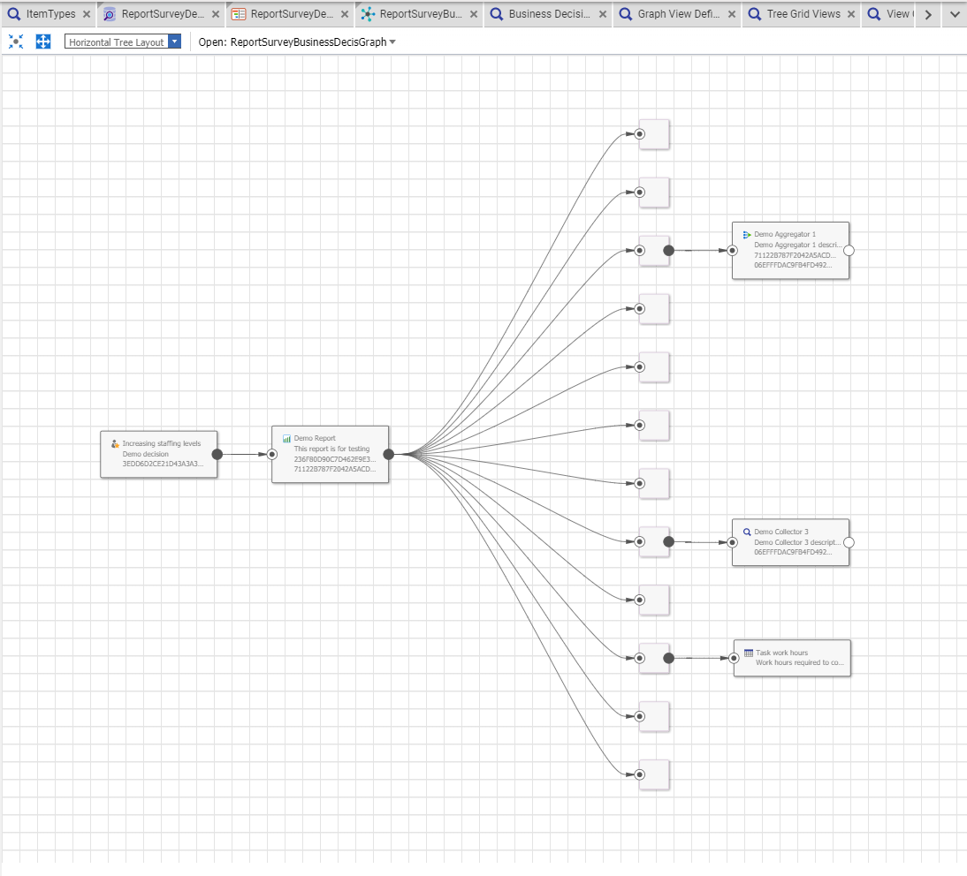
Task: Click the center graph icon in toolbar
Action: (16, 42)
